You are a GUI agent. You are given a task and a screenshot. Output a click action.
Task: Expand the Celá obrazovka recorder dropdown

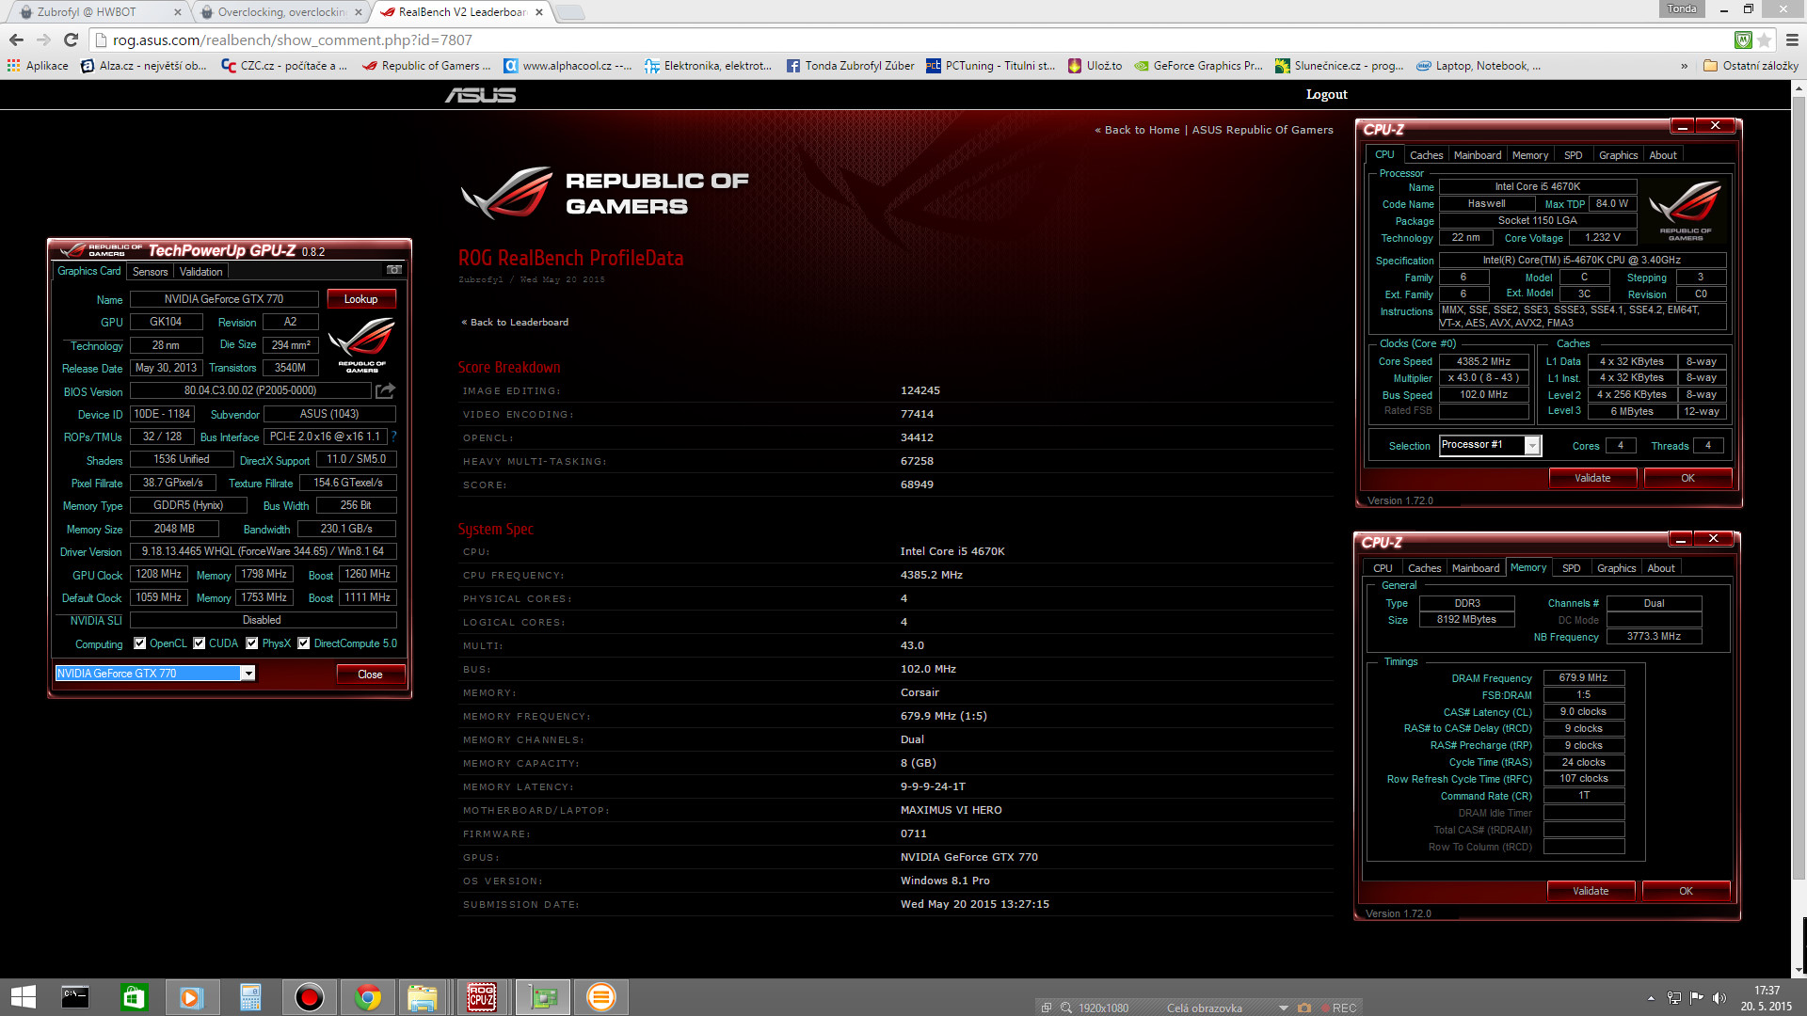click(1283, 1008)
